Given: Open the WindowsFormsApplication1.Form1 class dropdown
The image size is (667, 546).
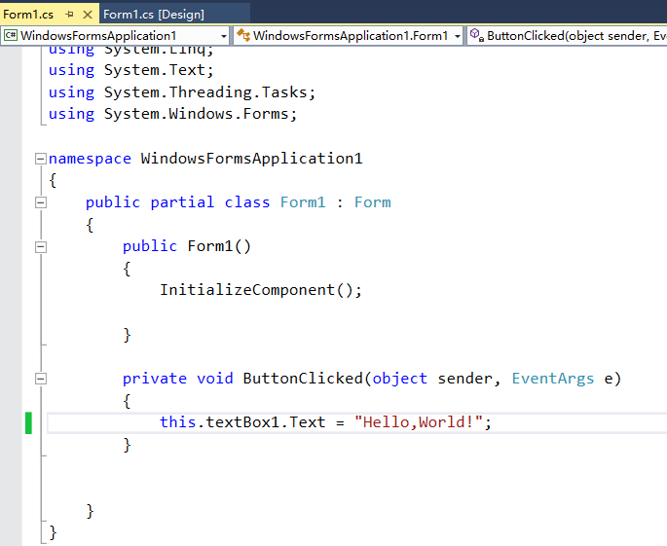Looking at the screenshot, I should [348, 36].
